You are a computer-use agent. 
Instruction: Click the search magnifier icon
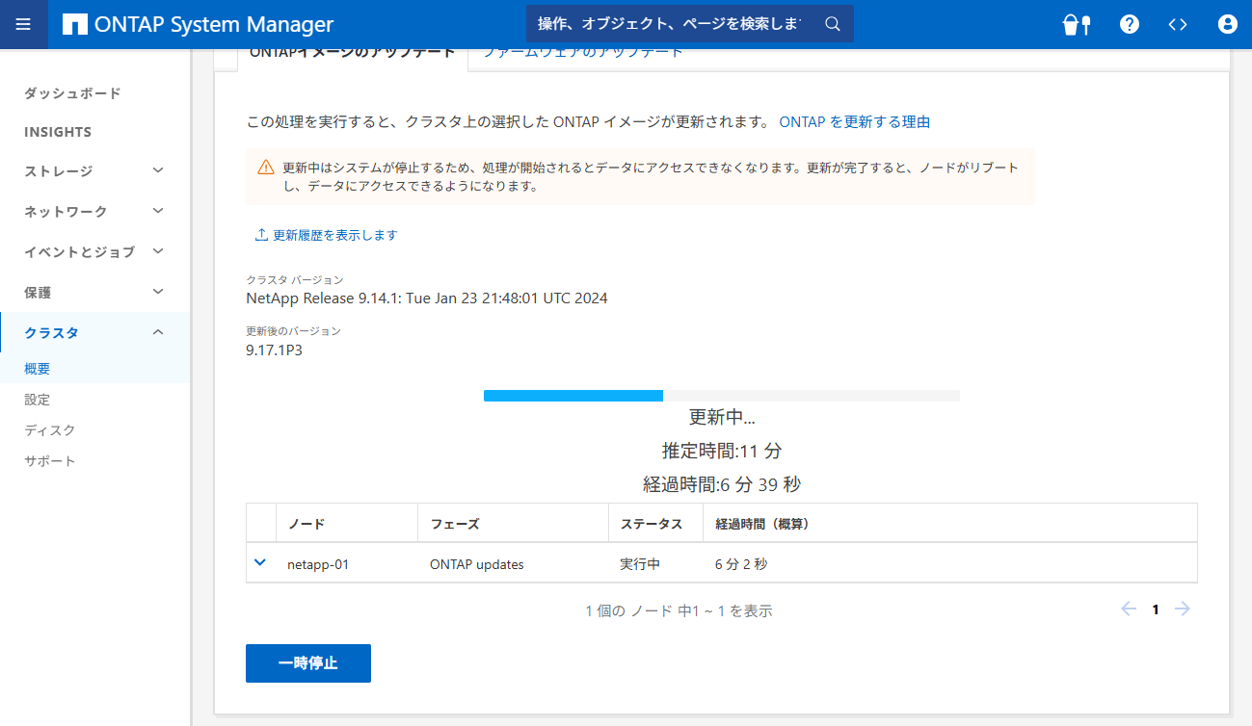(833, 24)
